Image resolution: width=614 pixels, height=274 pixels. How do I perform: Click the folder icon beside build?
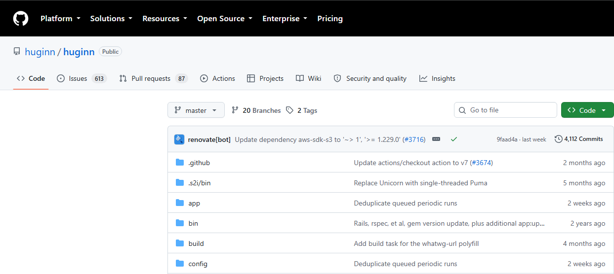click(180, 243)
